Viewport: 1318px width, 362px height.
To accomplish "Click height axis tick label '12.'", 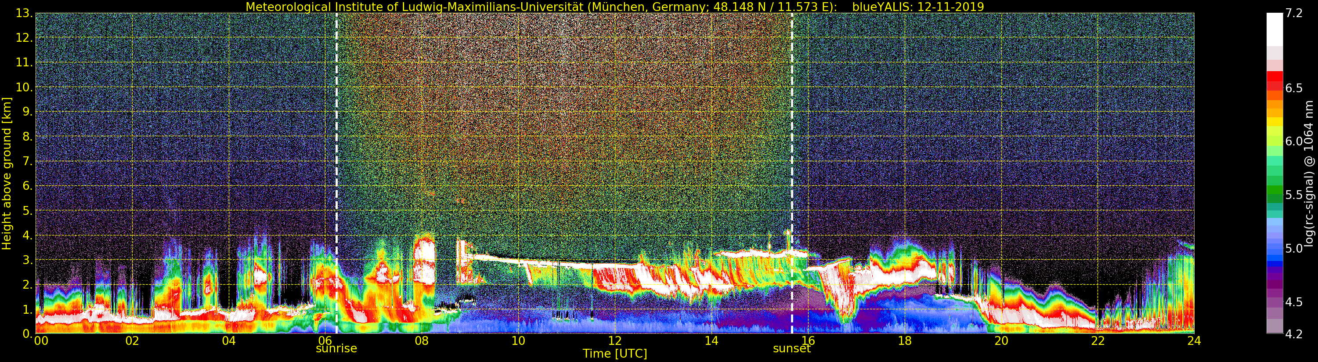I will 24,38.
